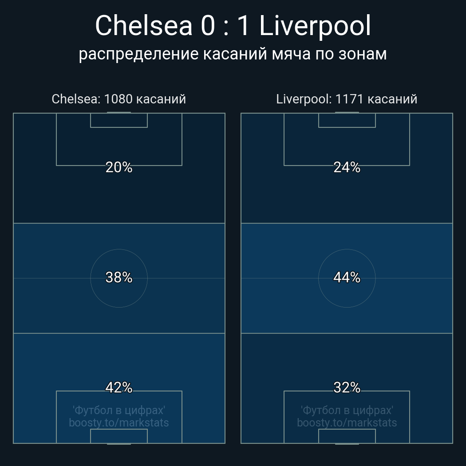Click the bottom goal box on Chelsea pitch
The height and width of the screenshot is (466, 466).
[x=119, y=436]
